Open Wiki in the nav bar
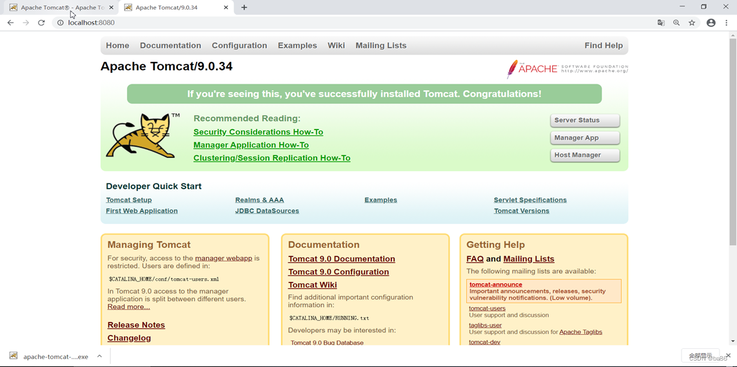 coord(336,46)
